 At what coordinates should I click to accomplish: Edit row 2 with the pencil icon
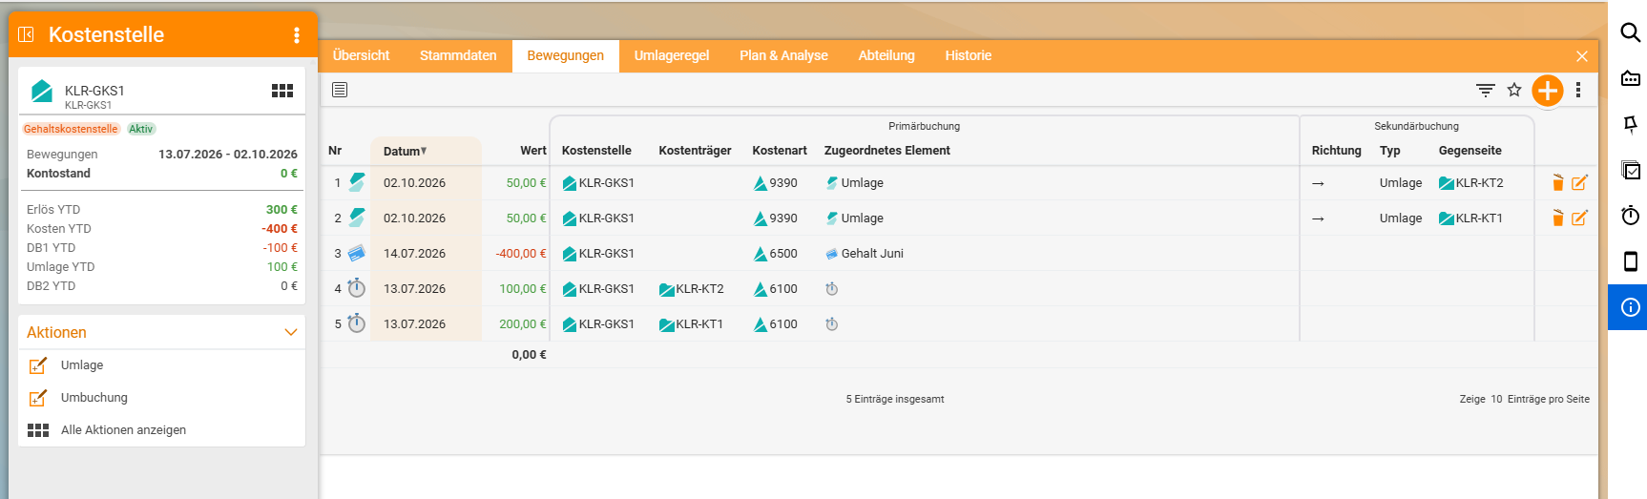click(x=1579, y=218)
